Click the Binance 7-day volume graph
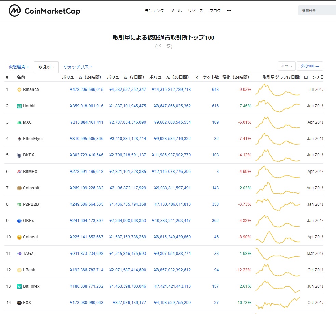The width and height of the screenshot is (336, 314). [278, 90]
